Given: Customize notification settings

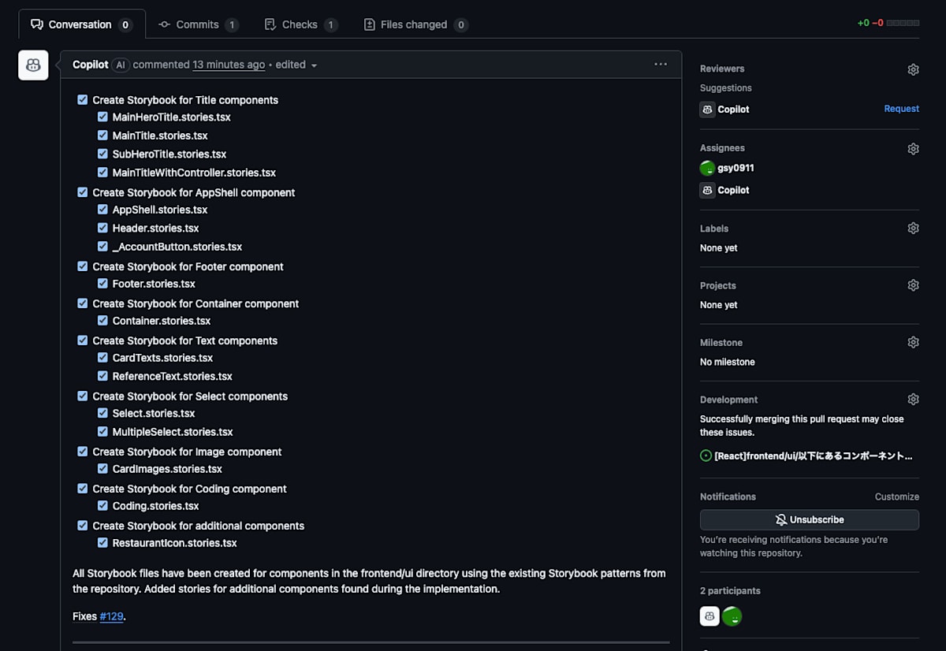Looking at the screenshot, I should coord(897,497).
